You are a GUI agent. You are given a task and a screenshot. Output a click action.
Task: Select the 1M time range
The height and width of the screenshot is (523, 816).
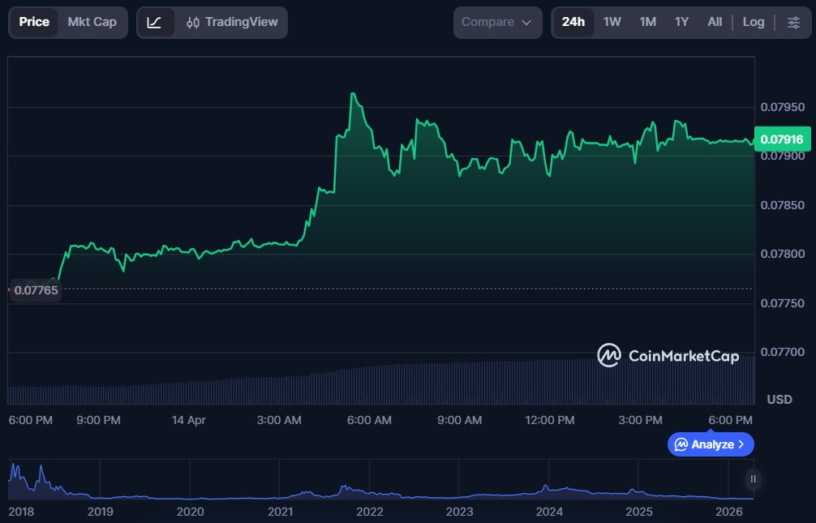tap(647, 23)
